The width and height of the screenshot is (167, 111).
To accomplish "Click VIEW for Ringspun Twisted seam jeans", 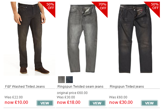I will click(x=97, y=103).
